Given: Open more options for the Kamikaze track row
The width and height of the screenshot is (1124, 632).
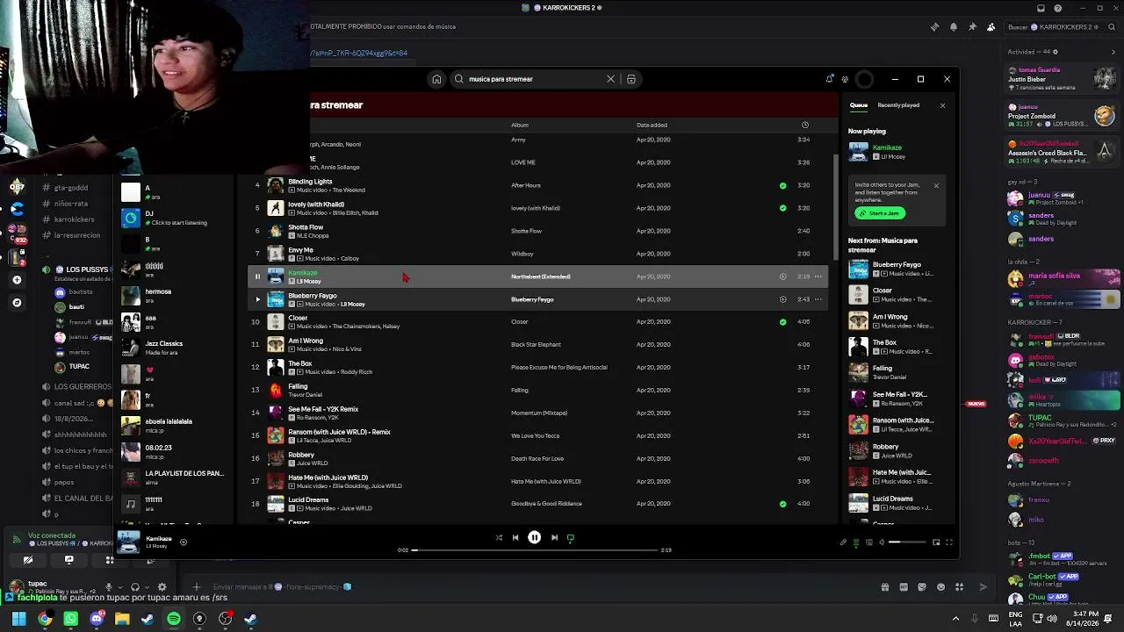Looking at the screenshot, I should [818, 276].
